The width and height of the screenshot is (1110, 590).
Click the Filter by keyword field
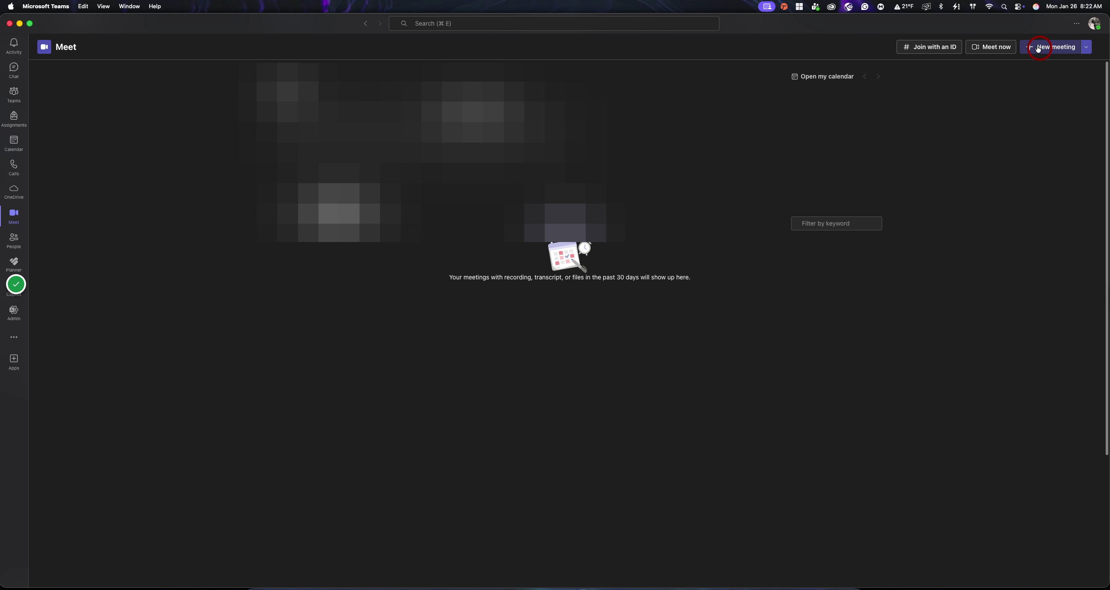(x=836, y=223)
